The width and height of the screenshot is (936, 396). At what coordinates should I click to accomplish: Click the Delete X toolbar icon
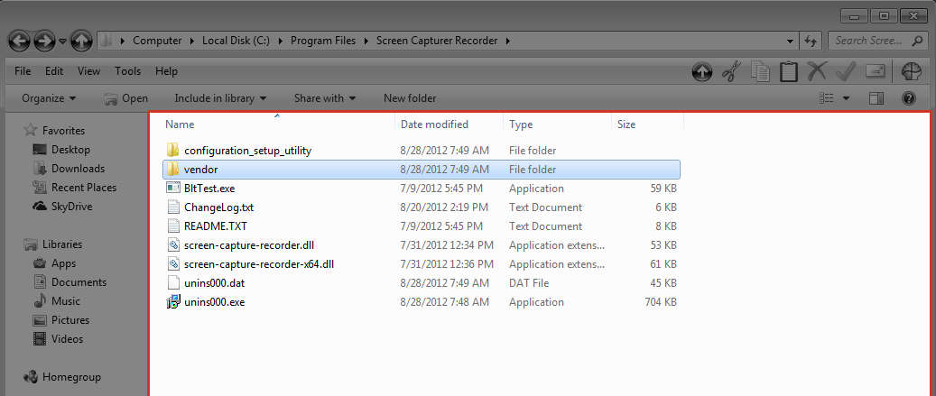817,71
